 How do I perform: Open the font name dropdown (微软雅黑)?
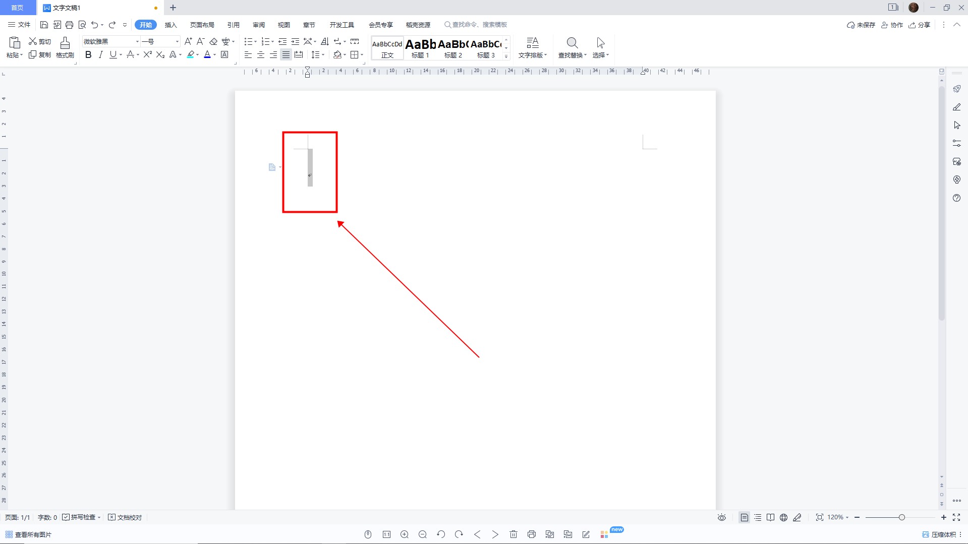coord(137,41)
